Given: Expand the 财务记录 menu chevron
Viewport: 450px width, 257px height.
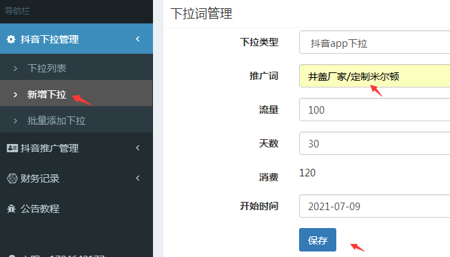Looking at the screenshot, I should (138, 178).
